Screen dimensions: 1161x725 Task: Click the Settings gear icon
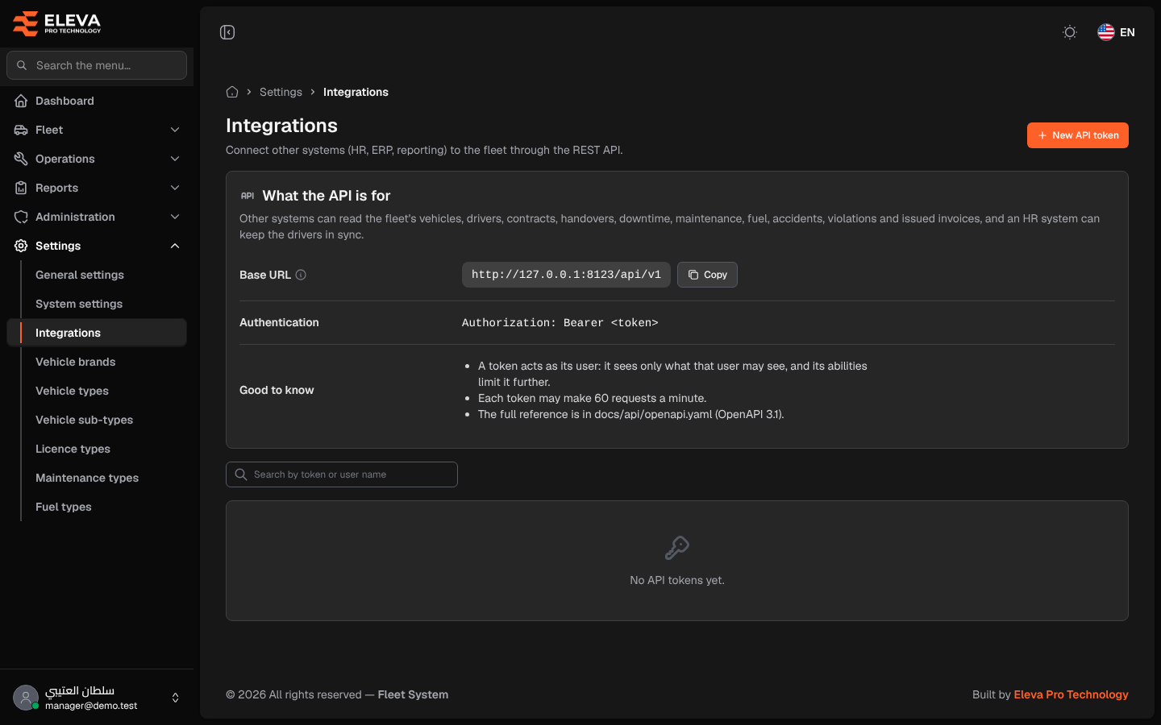[x=21, y=246]
